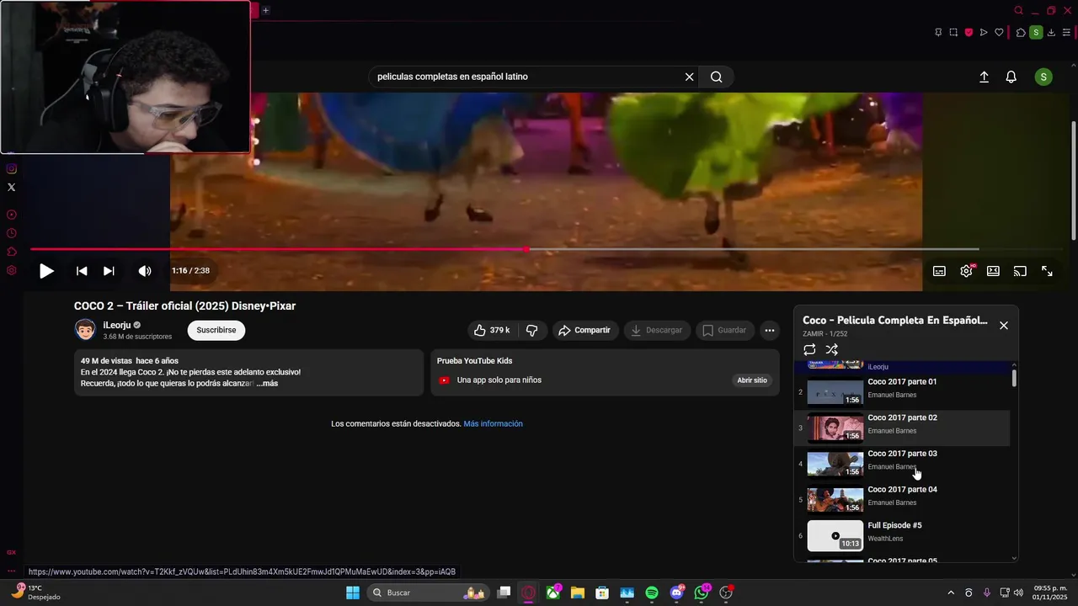Image resolution: width=1078 pixels, height=606 pixels.
Task: Play Coco 2017 parte 03
Action: (x=902, y=464)
